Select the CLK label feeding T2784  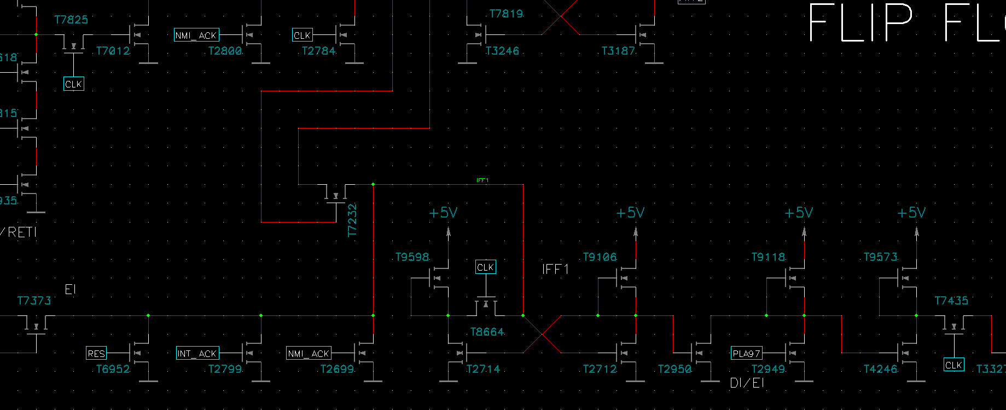(302, 36)
